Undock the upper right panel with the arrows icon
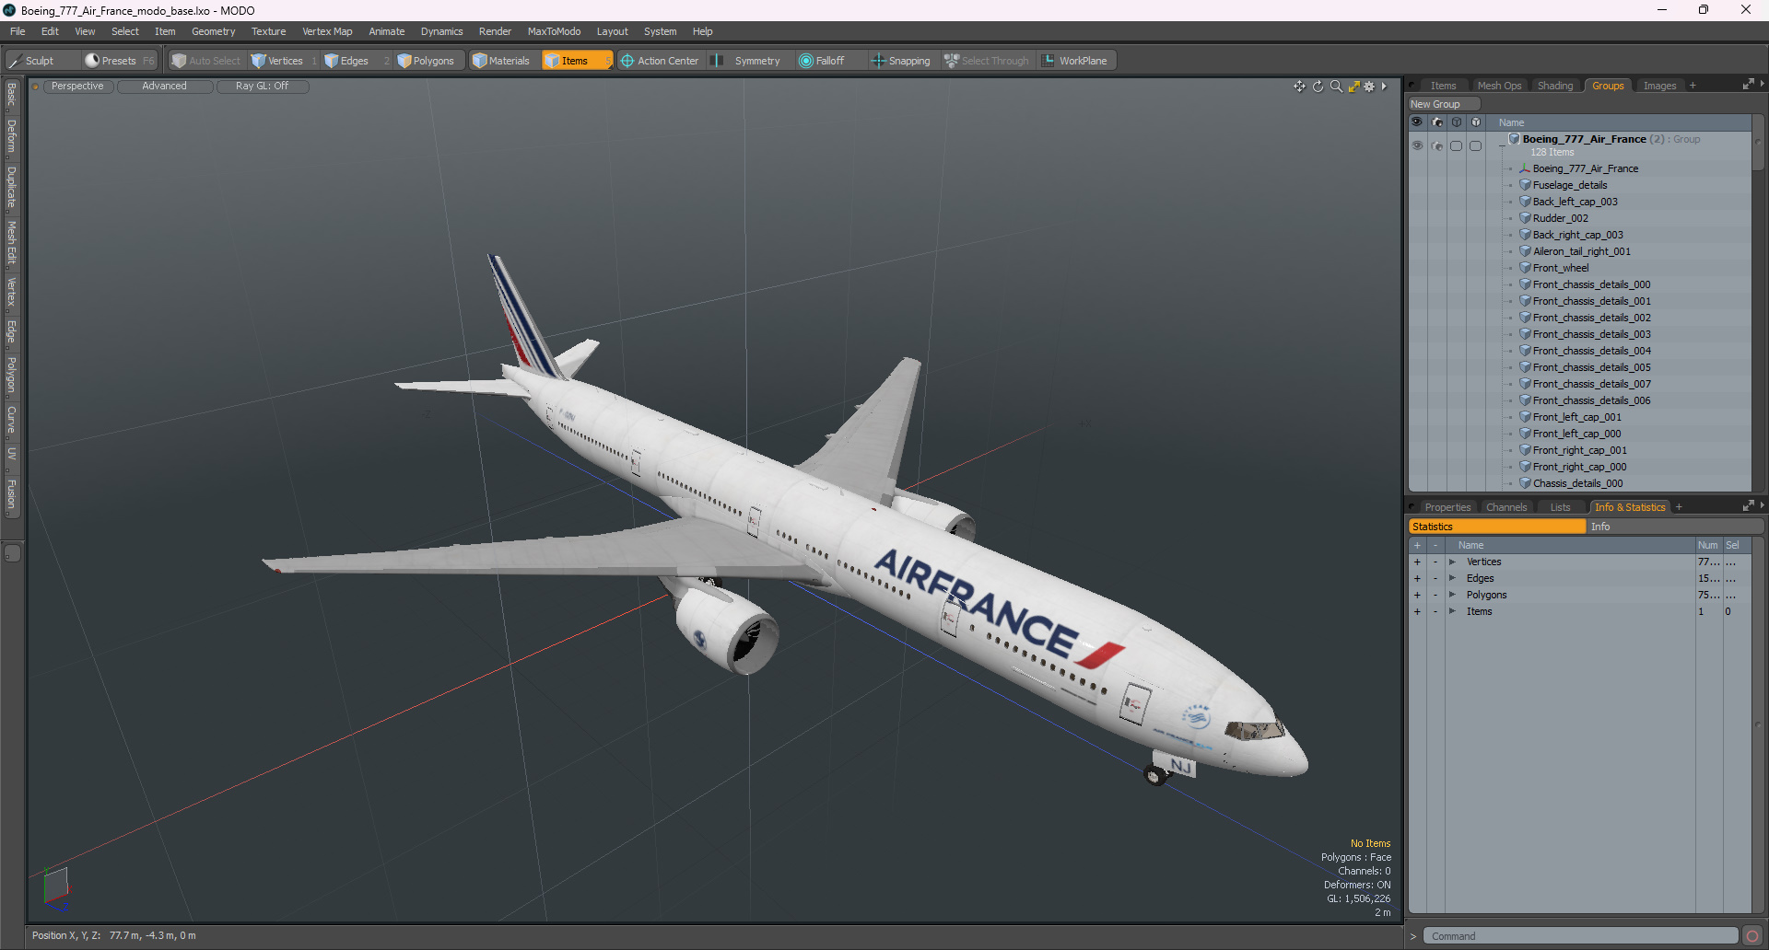This screenshot has height=950, width=1769. point(1748,85)
